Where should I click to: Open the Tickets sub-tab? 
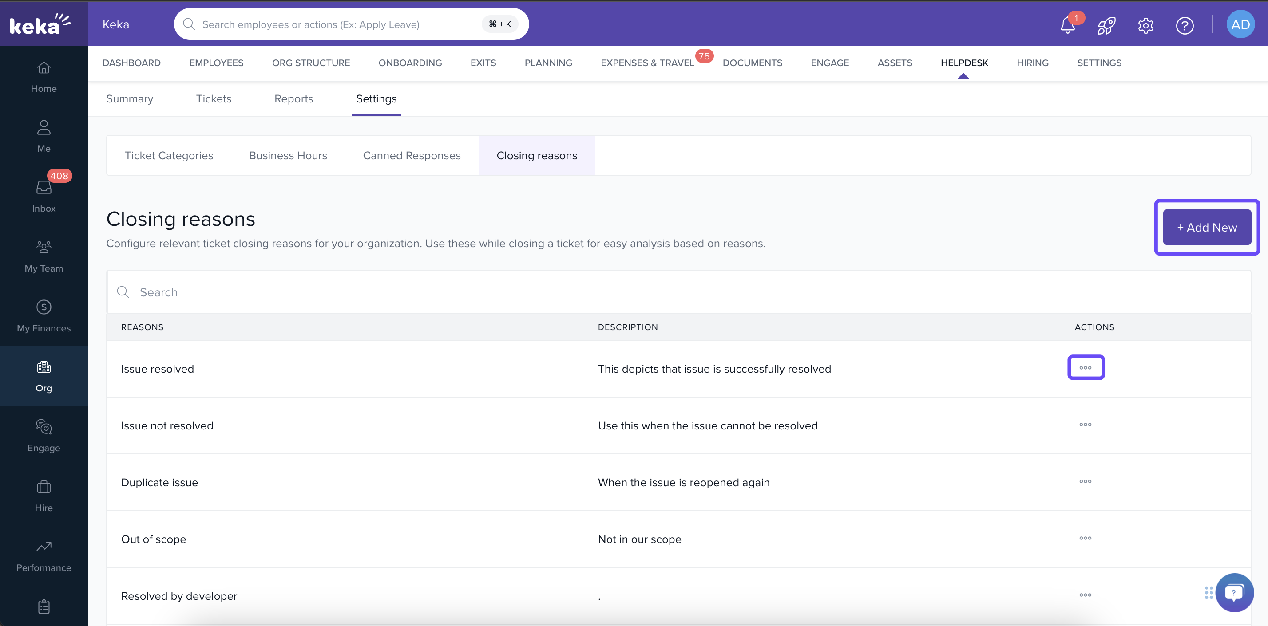pos(214,99)
